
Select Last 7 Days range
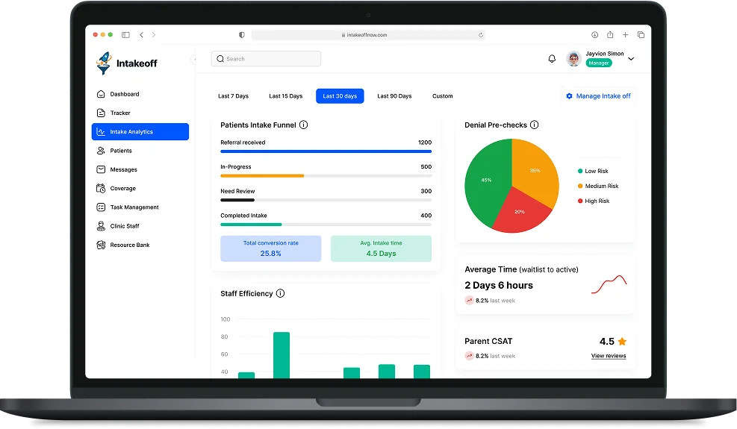[233, 95]
